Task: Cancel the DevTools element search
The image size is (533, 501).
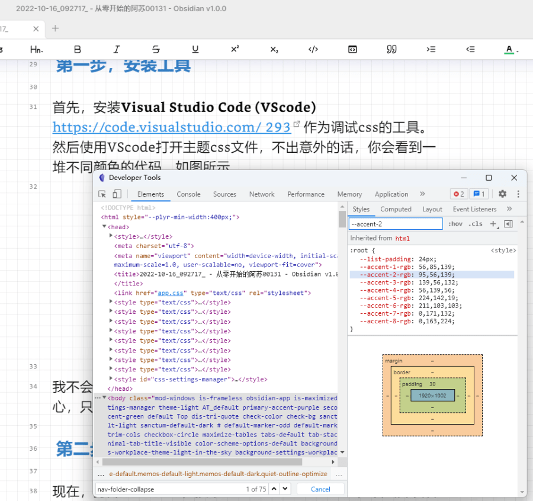Action: pyautogui.click(x=320, y=489)
